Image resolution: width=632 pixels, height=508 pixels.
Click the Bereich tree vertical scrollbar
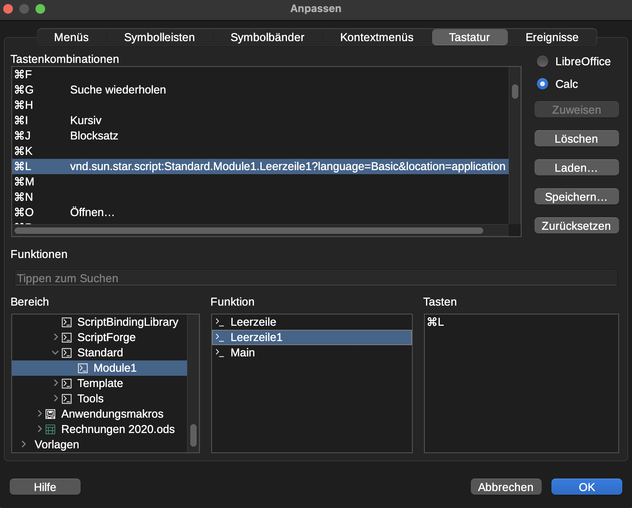pyautogui.click(x=193, y=435)
